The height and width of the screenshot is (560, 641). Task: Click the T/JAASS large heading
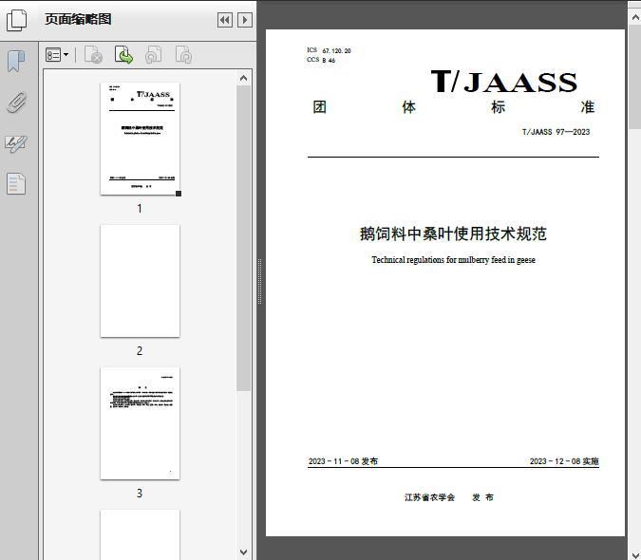[x=504, y=82]
